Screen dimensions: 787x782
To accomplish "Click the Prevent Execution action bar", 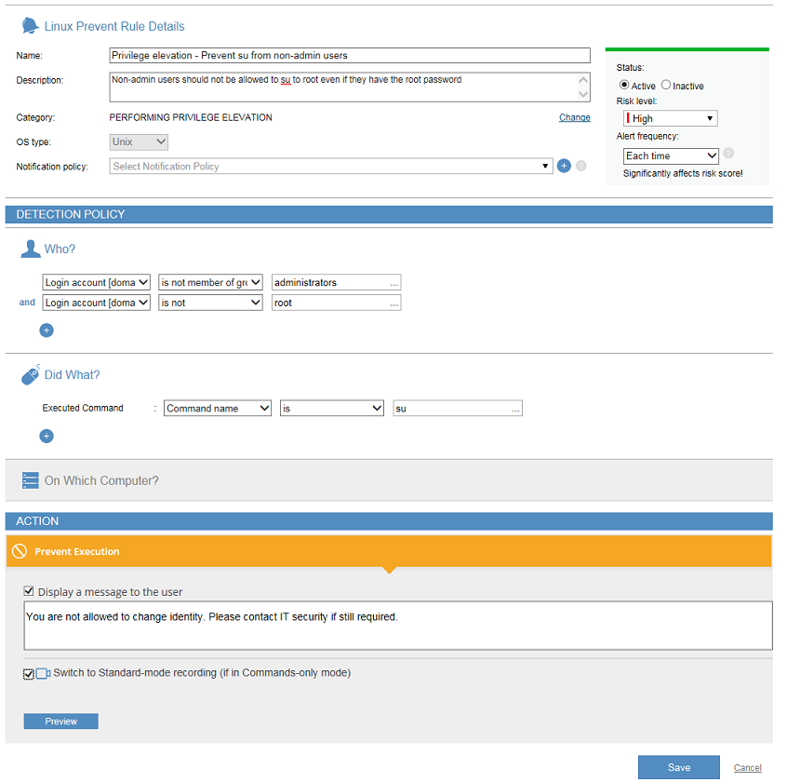I will tap(389, 551).
